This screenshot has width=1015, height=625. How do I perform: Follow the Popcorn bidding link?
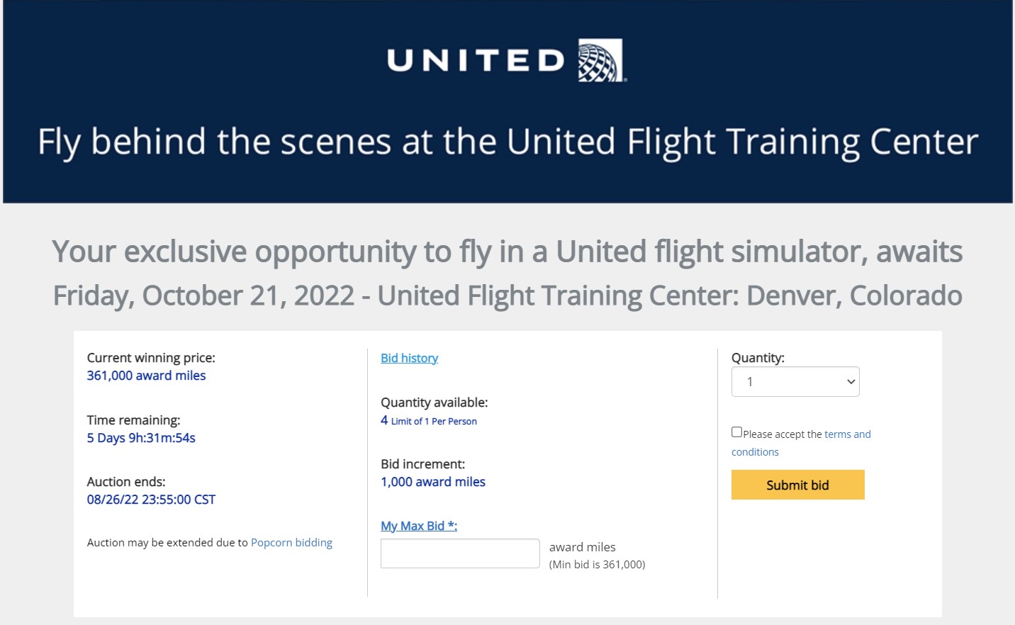click(291, 542)
